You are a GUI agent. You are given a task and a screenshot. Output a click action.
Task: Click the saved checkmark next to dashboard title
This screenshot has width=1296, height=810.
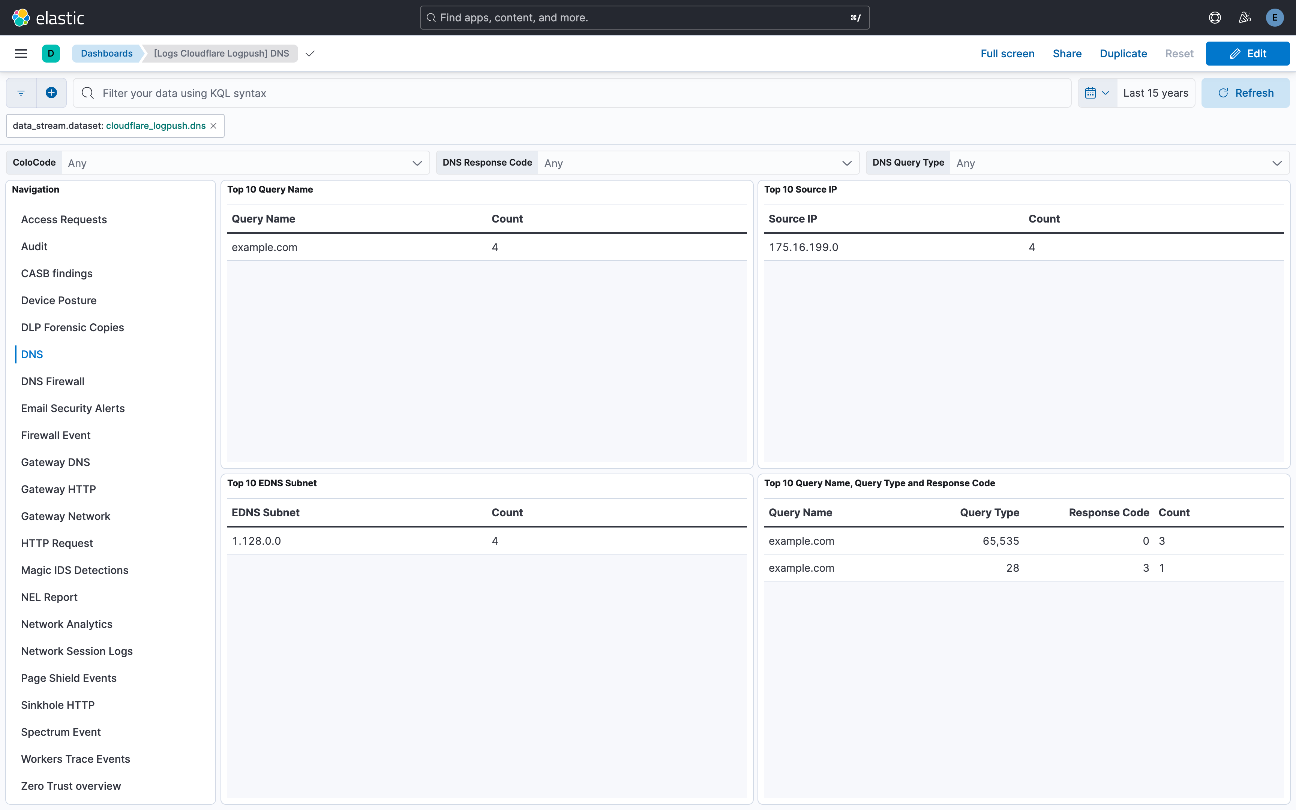point(310,54)
